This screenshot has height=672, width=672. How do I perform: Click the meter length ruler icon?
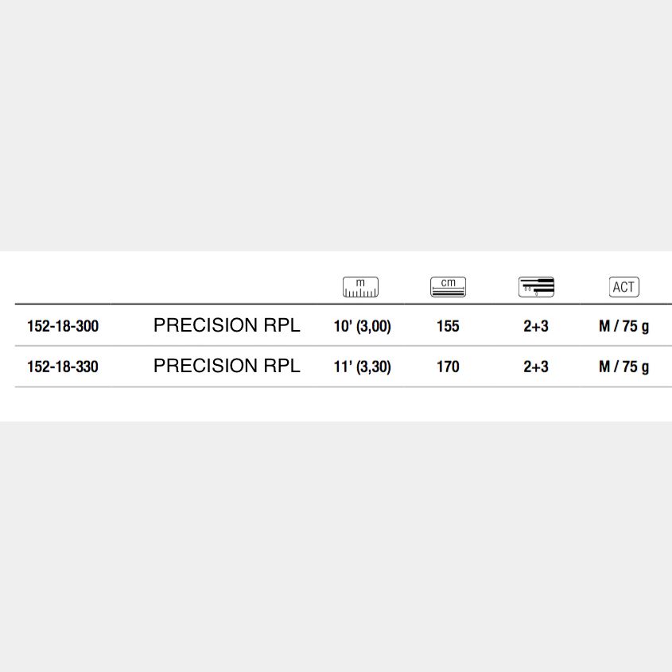point(360,287)
